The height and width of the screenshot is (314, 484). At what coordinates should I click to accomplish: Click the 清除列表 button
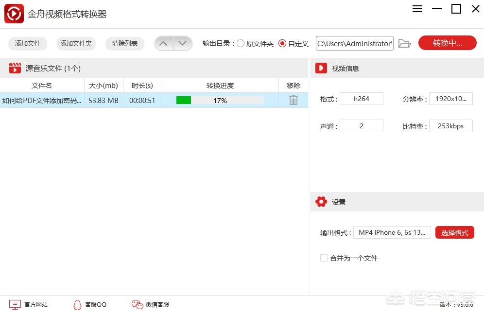125,44
